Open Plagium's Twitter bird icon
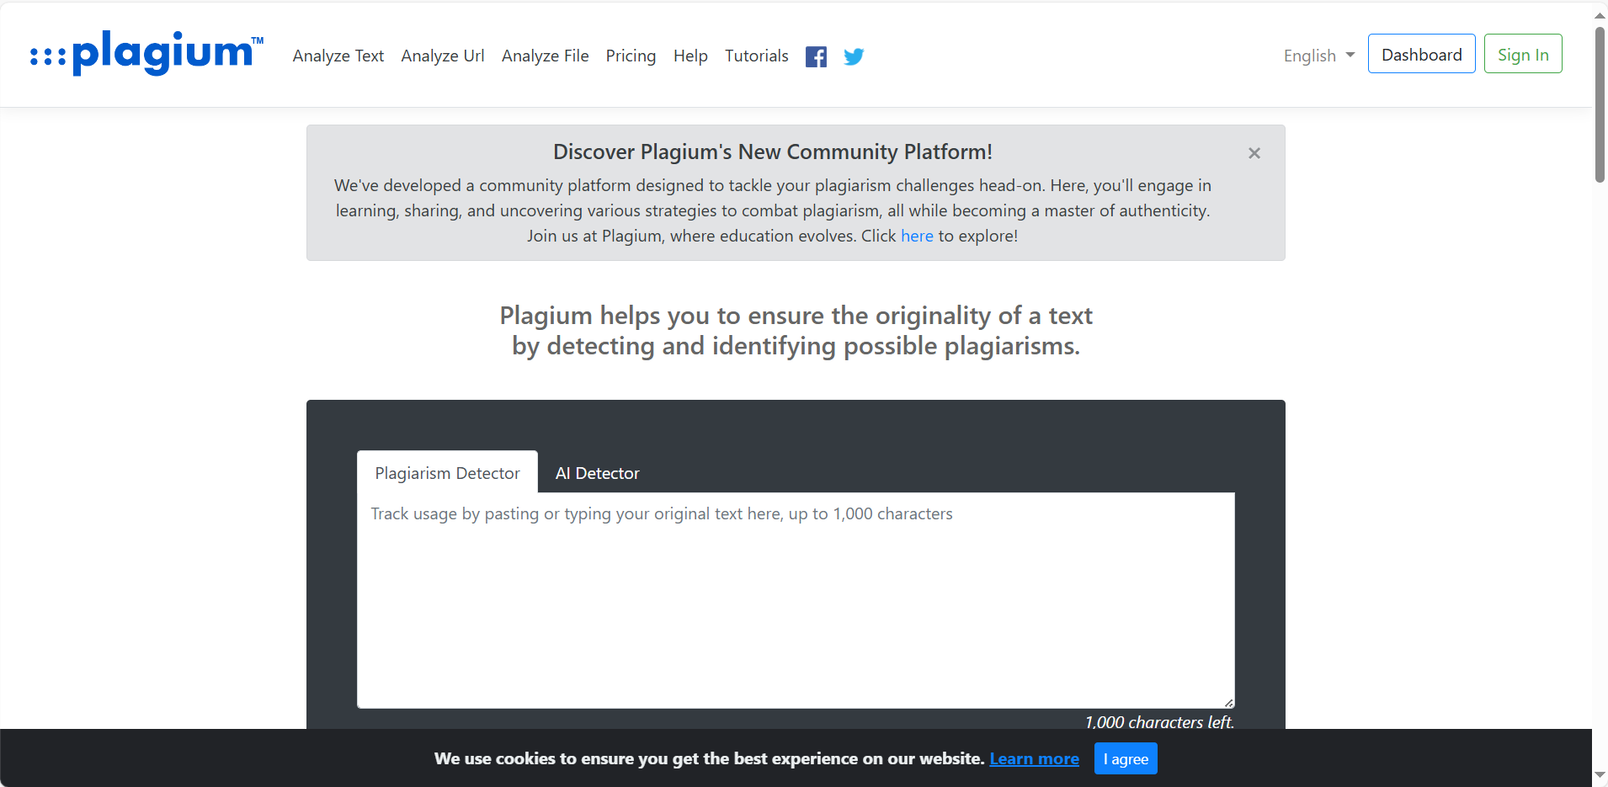 click(x=854, y=56)
